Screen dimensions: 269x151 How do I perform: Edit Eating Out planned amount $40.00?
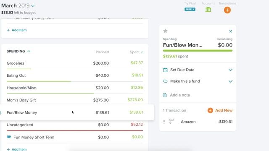pyautogui.click(x=102, y=75)
